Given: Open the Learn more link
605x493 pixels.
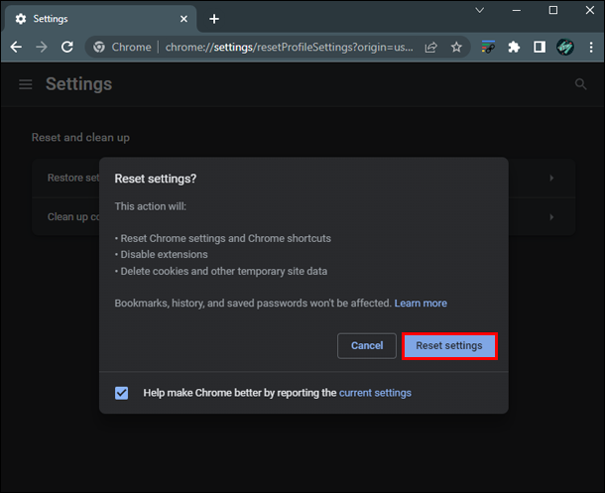Looking at the screenshot, I should coord(421,303).
